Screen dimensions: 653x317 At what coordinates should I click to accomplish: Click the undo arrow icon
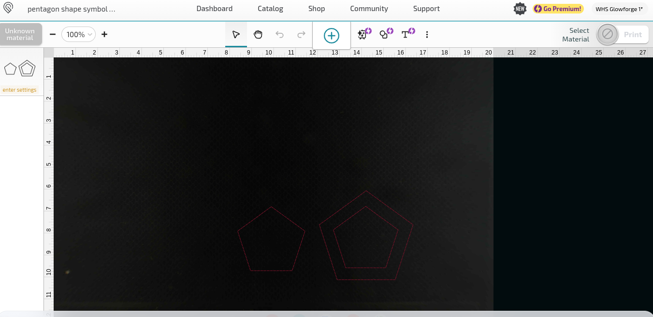[x=279, y=34]
